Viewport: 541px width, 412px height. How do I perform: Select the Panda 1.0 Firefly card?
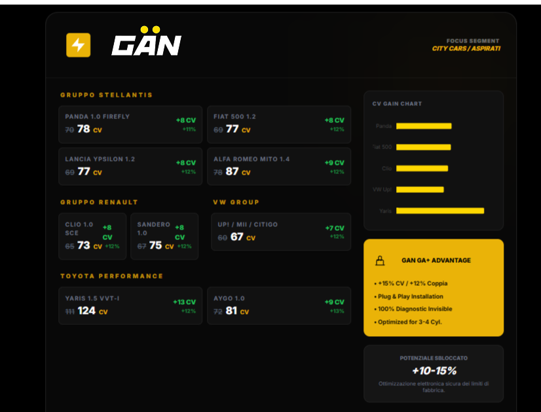click(130, 125)
